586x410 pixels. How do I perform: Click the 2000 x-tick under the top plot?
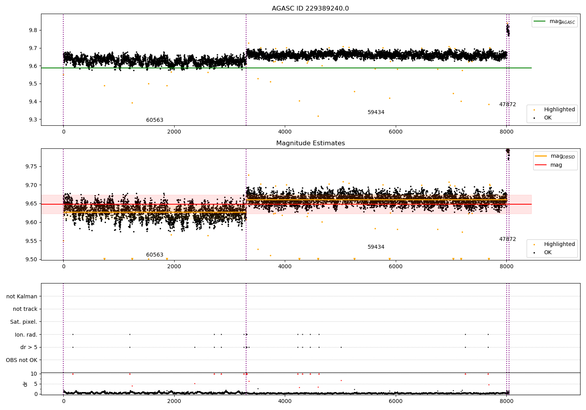click(x=174, y=132)
